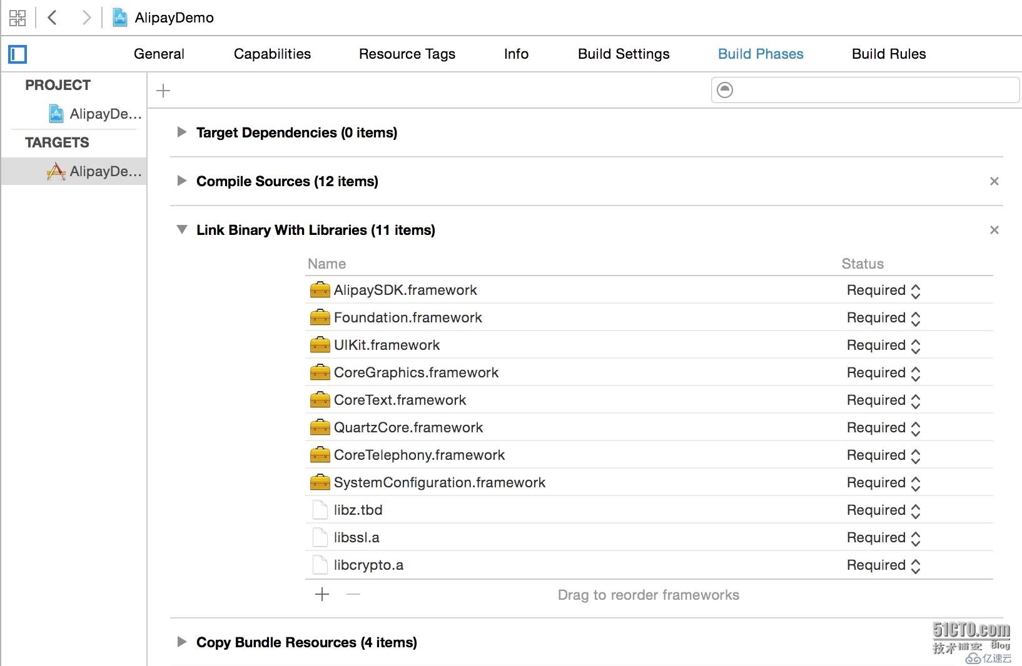Select QuartzCore.framework row
1022x666 pixels.
pos(649,427)
